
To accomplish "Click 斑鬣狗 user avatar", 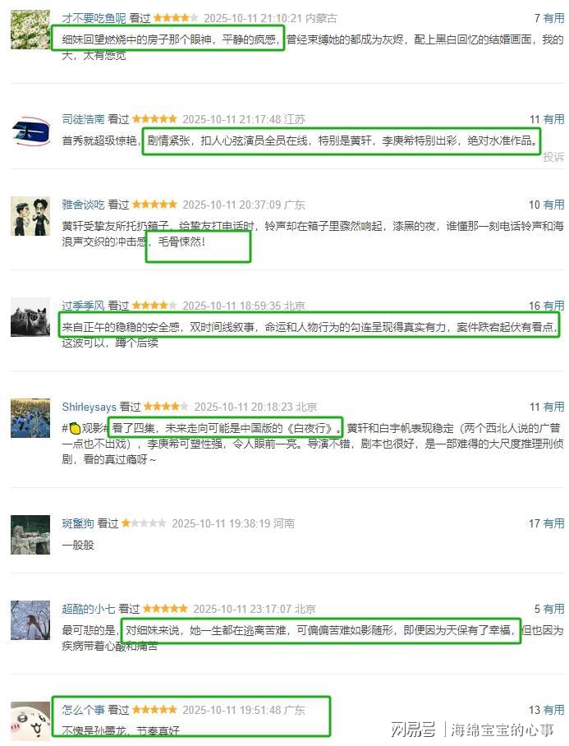I will (30, 535).
